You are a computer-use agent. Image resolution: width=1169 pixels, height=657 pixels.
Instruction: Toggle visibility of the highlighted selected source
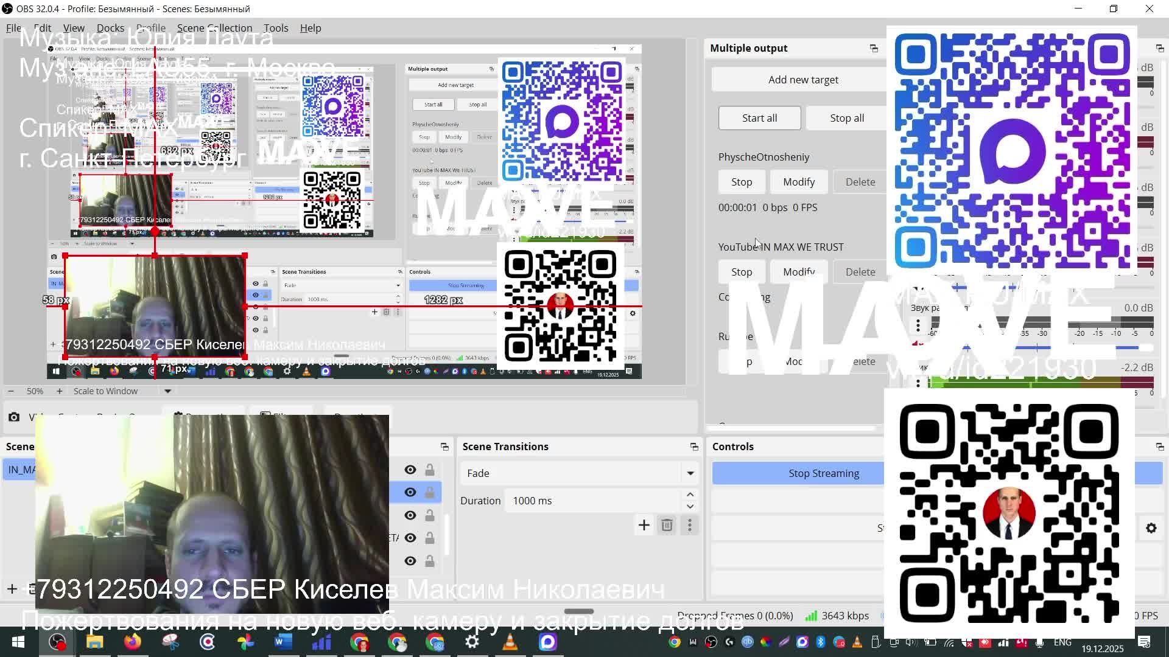coord(410,492)
